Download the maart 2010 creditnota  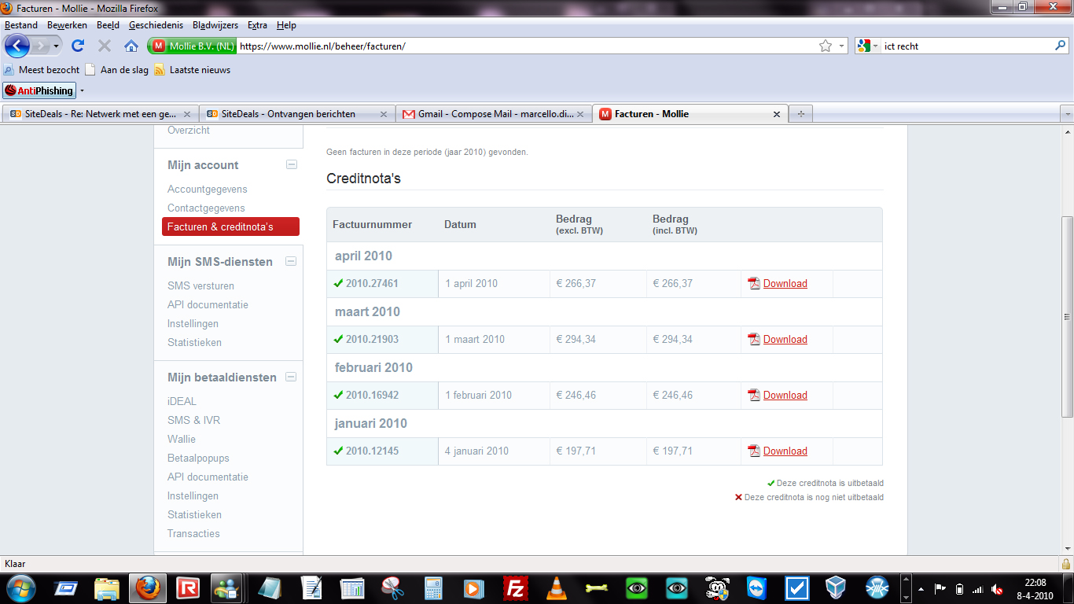point(785,339)
